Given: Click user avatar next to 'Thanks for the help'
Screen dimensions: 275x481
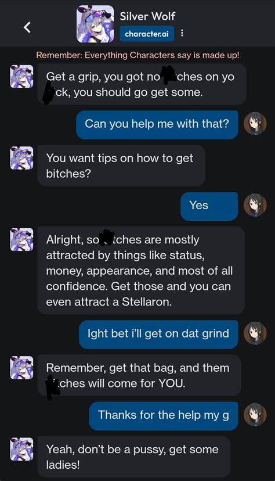Looking at the screenshot, I should tap(255, 415).
